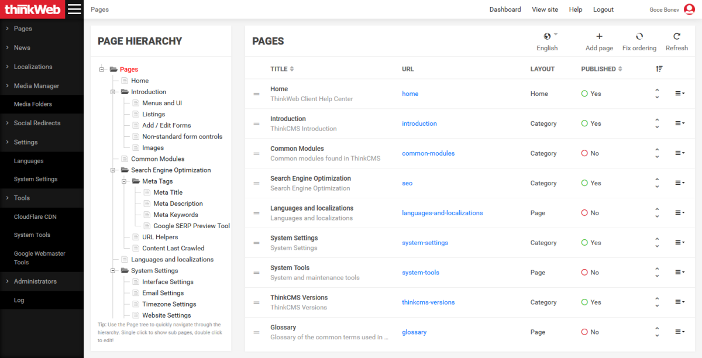Click the Refresh icon above the table
The height and width of the screenshot is (358, 702).
(677, 37)
